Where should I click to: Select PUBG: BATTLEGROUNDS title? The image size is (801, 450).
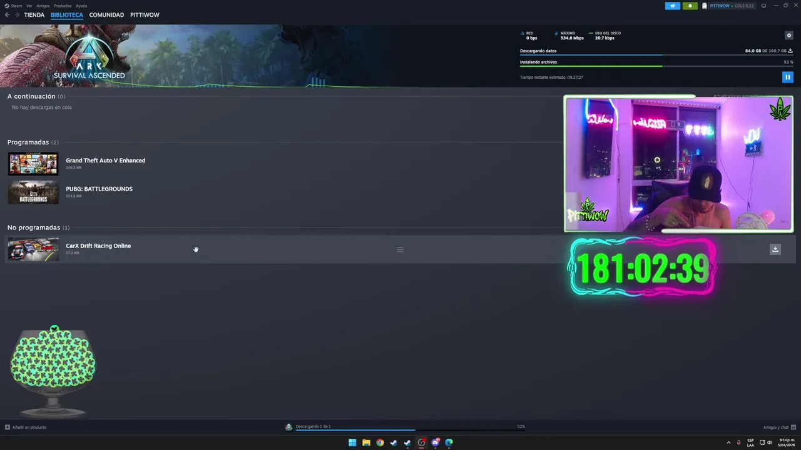(99, 189)
